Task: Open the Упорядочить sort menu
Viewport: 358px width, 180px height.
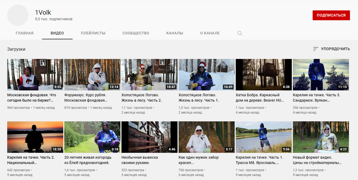Action: [331, 49]
